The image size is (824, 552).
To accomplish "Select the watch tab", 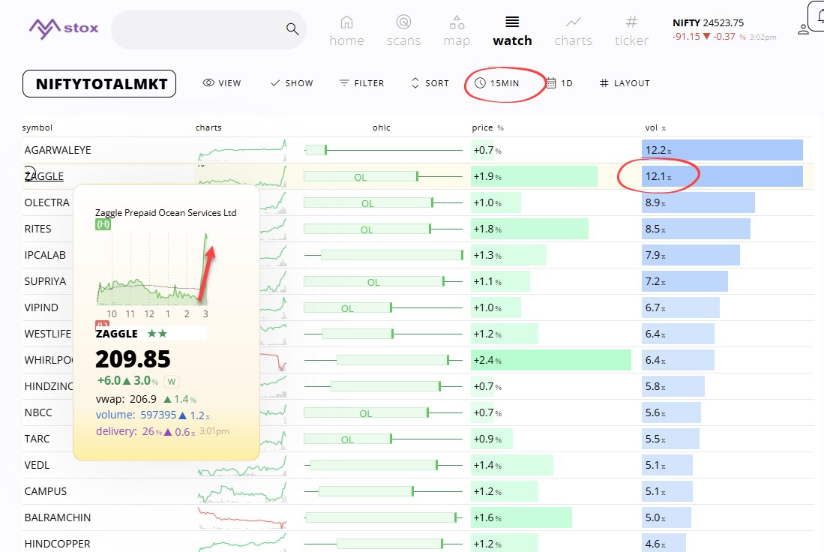I will [x=512, y=31].
